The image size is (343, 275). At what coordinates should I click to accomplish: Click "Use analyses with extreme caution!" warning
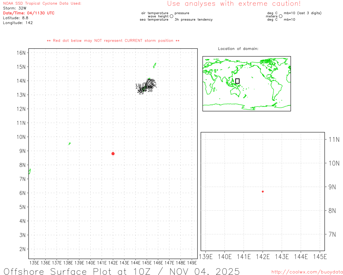coord(234,4)
